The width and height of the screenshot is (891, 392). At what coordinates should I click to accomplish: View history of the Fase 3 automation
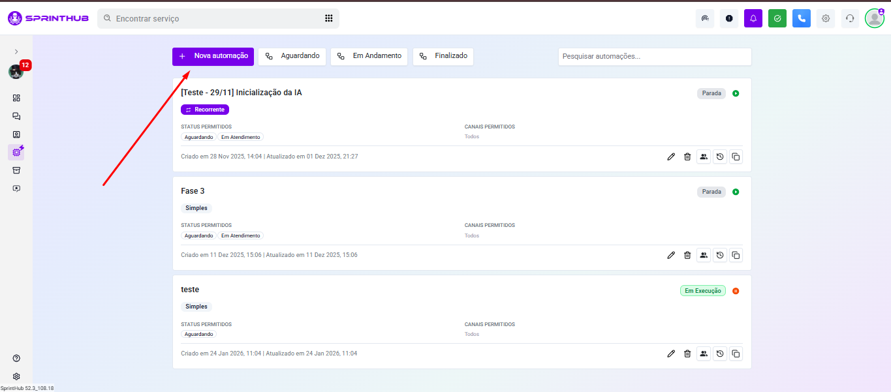(x=720, y=255)
